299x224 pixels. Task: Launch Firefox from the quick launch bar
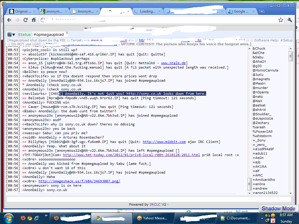(23, 218)
